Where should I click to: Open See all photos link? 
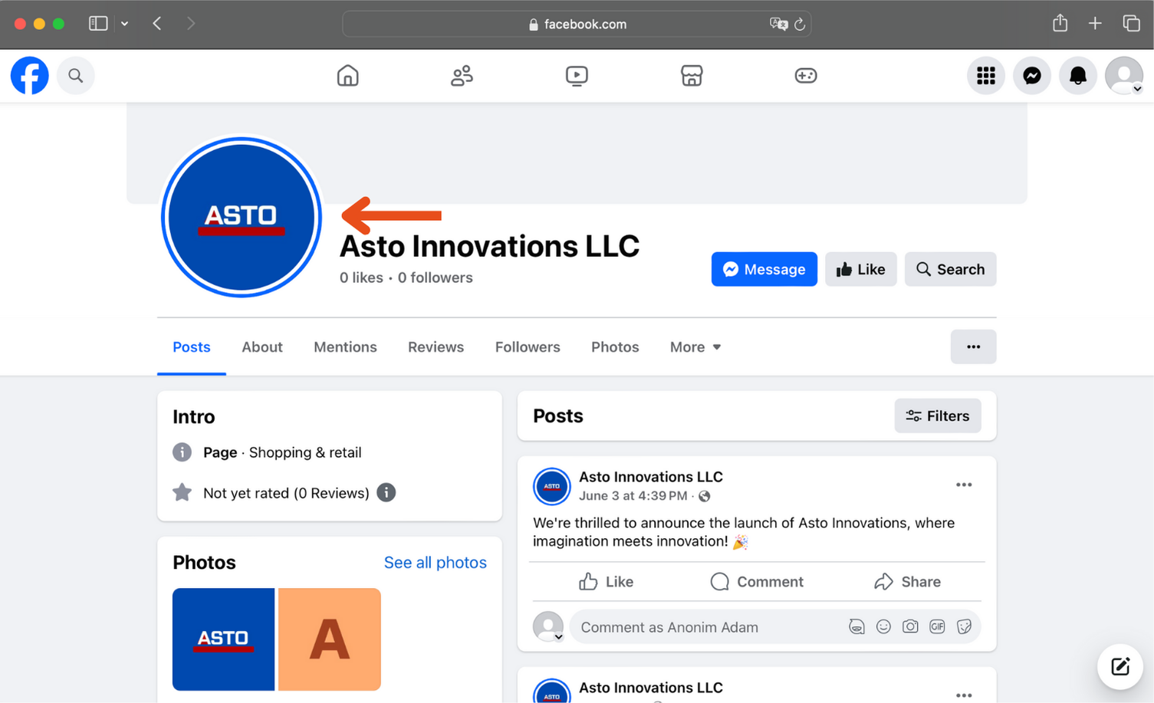(x=435, y=562)
